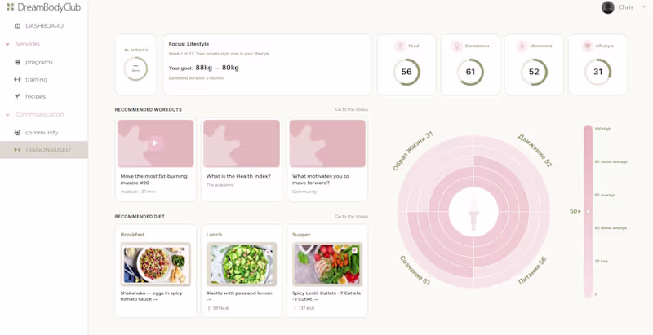The width and height of the screenshot is (653, 335).
Task: Open the recipes sprout icon
Action: [17, 96]
